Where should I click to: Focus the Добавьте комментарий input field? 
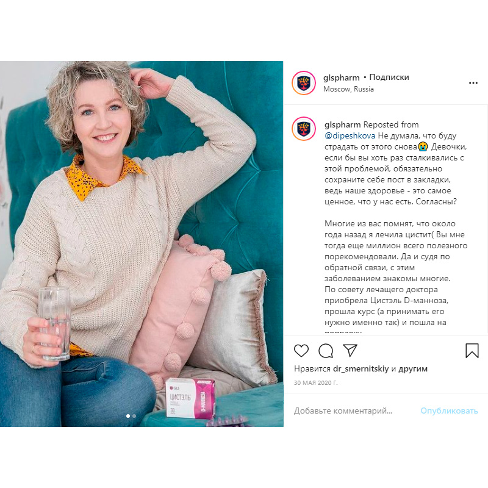click(x=355, y=411)
